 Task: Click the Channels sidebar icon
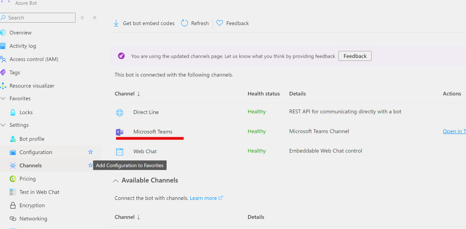(13, 165)
